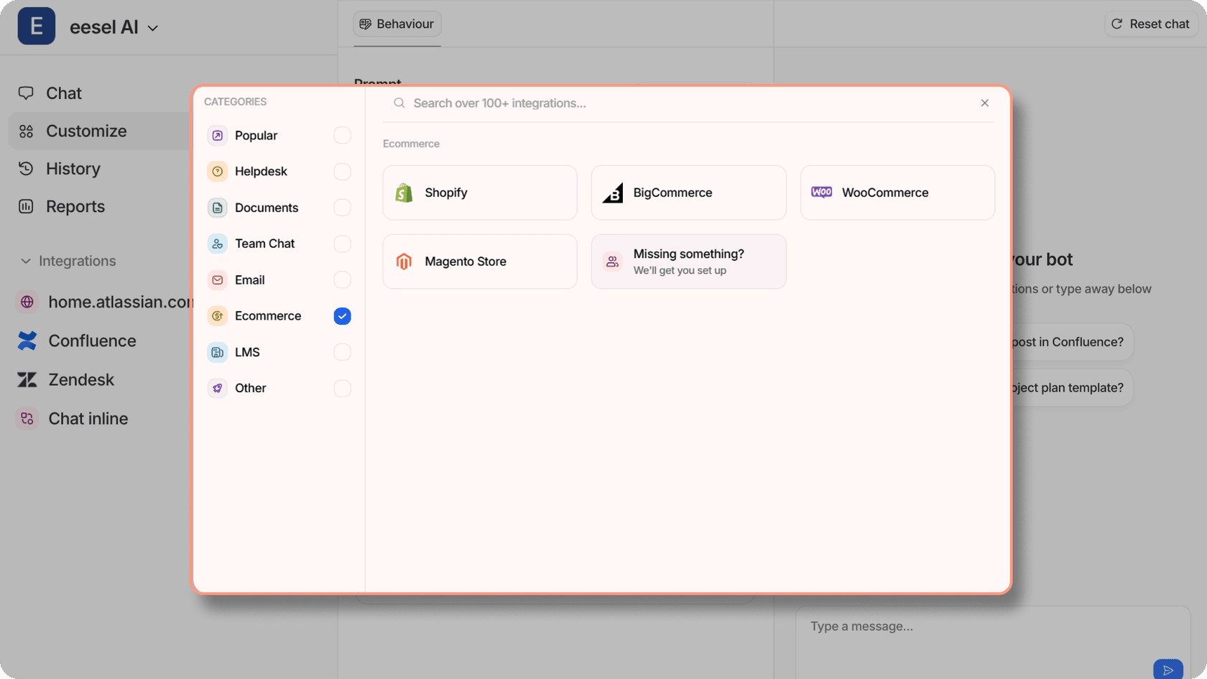Screen dimensions: 1207x679
Task: Select the Ecommerce category label
Action: (x=268, y=315)
